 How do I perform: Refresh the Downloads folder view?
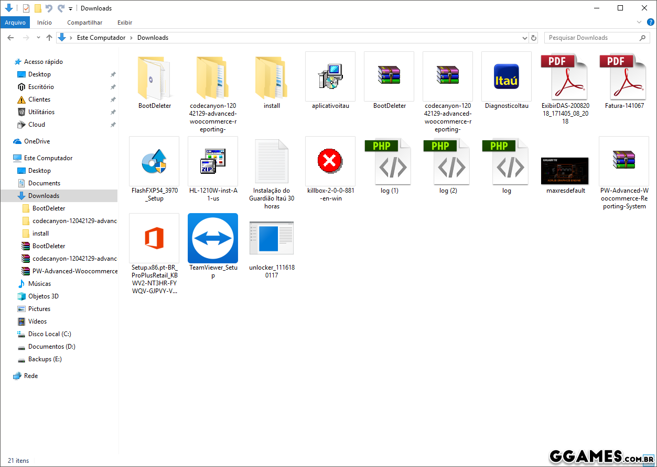coord(534,38)
